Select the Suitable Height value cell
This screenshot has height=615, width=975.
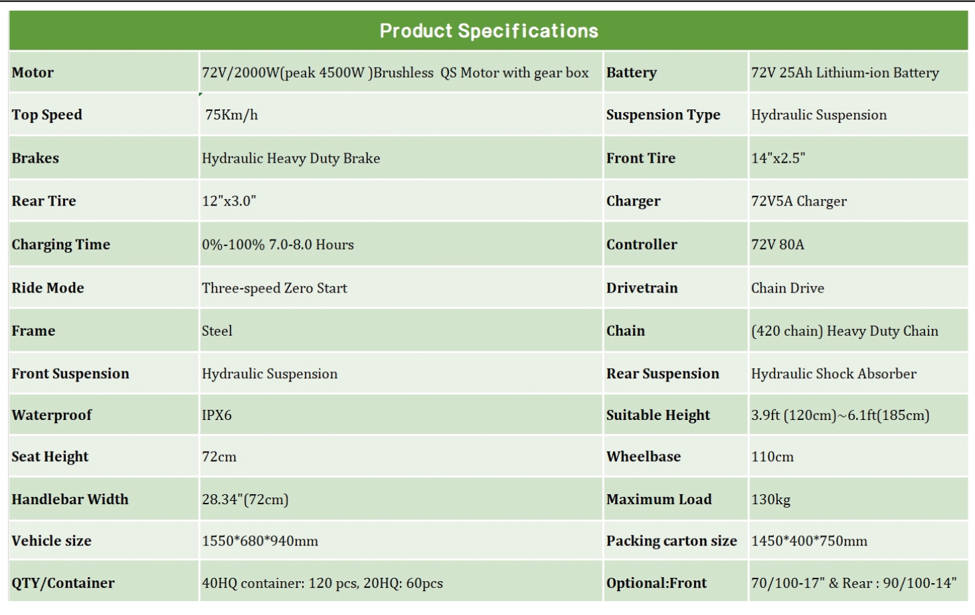840,415
